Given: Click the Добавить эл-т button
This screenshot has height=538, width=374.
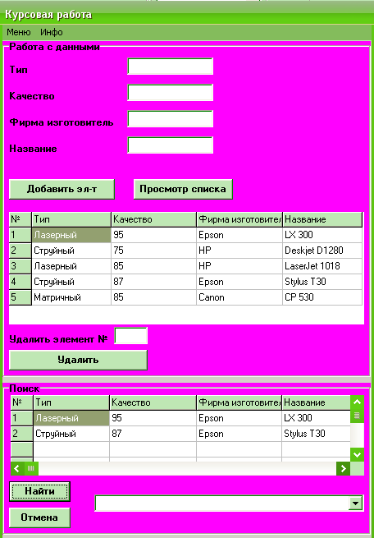Looking at the screenshot, I should click(62, 189).
